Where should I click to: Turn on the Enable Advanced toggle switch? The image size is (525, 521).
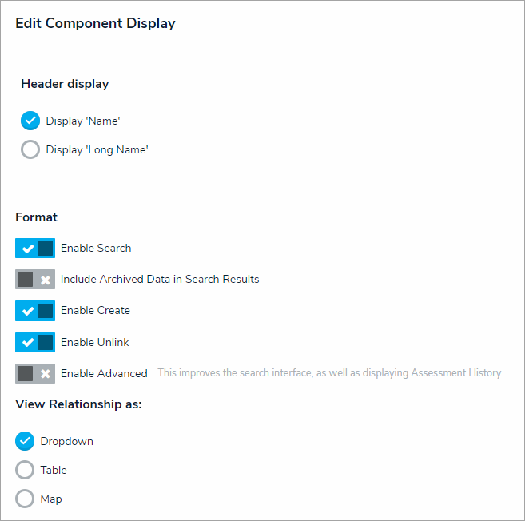[35, 373]
